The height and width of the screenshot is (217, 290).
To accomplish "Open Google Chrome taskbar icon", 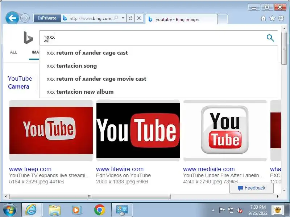I will click(99, 210).
